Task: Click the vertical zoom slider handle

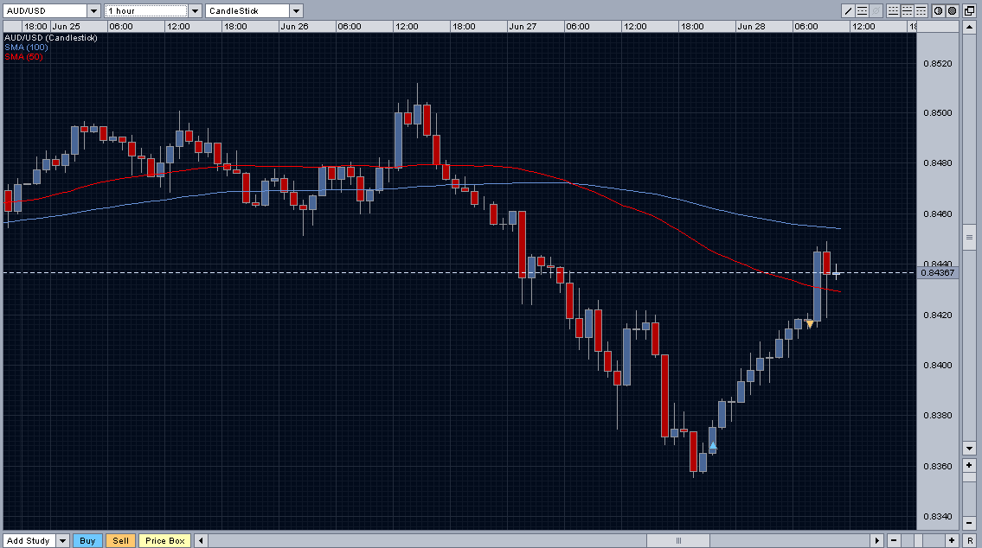Action: (970, 478)
